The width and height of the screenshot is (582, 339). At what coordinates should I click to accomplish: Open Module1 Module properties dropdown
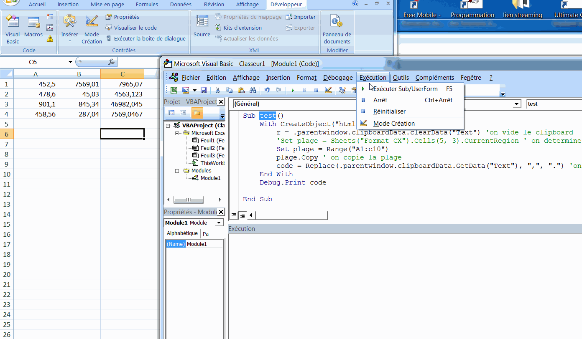[219, 223]
